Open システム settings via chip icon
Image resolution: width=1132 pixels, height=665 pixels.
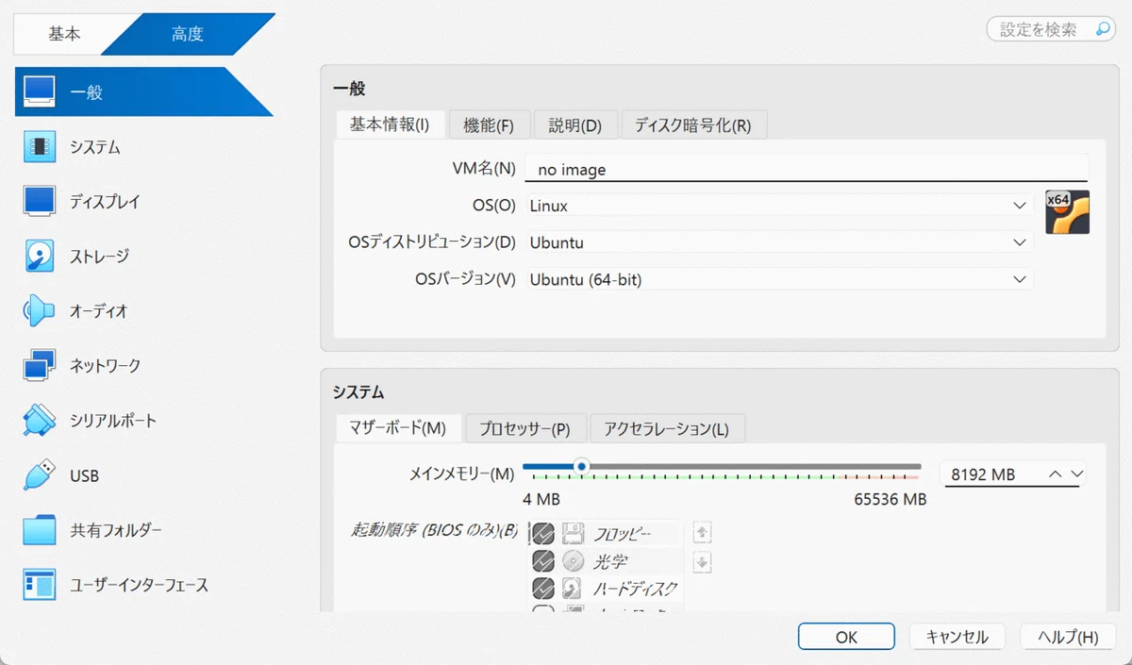coord(40,146)
